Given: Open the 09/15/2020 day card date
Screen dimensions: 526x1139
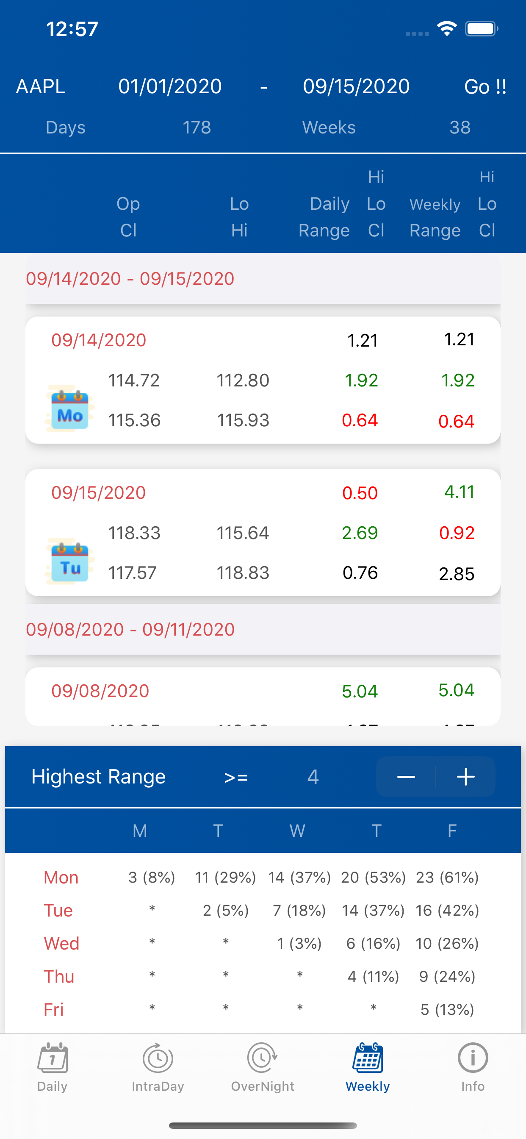Looking at the screenshot, I should [x=99, y=492].
